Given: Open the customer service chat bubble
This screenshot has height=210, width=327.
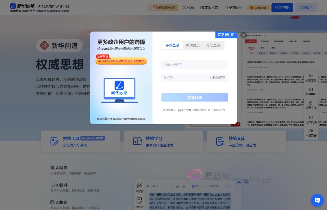Looking at the screenshot, I should pyautogui.click(x=317, y=200).
